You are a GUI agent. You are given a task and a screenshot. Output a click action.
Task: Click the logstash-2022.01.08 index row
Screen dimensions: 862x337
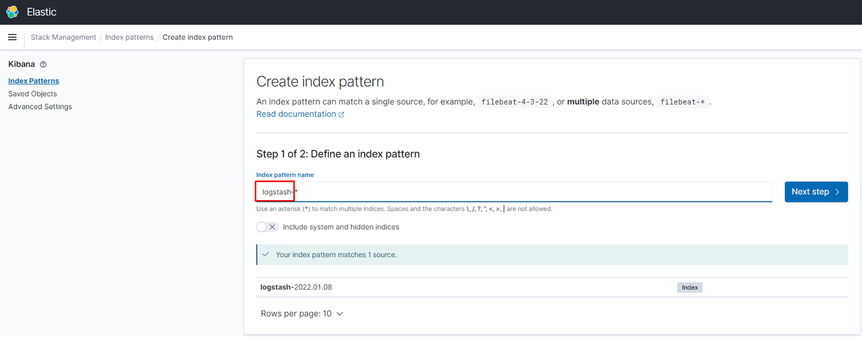coord(552,287)
